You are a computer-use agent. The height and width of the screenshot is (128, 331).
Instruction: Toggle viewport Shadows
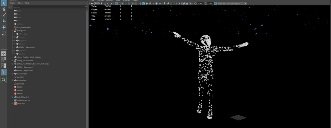(x=160, y=4)
